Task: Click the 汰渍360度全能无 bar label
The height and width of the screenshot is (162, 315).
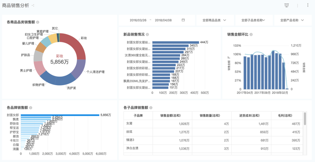Action: [x=137, y=55]
